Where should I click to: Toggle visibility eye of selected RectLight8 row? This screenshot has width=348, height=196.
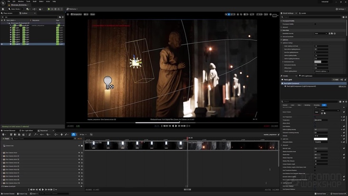[x=2, y=44]
